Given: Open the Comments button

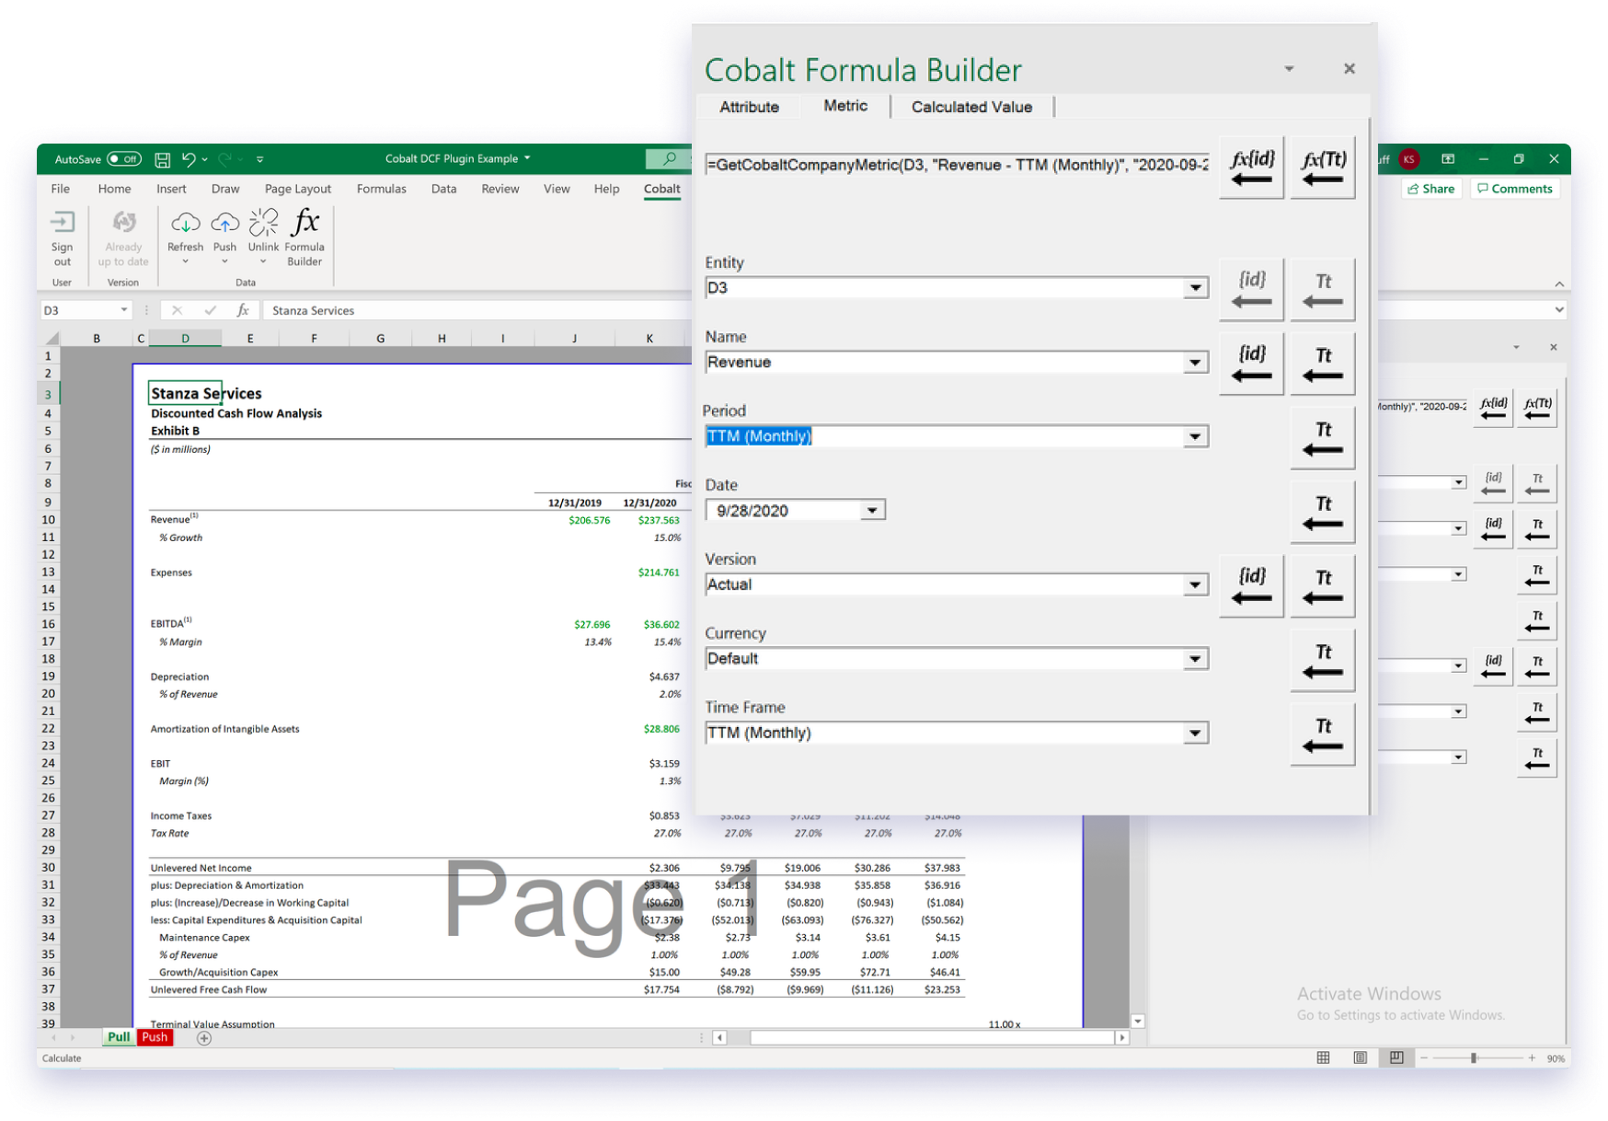Looking at the screenshot, I should [1514, 189].
